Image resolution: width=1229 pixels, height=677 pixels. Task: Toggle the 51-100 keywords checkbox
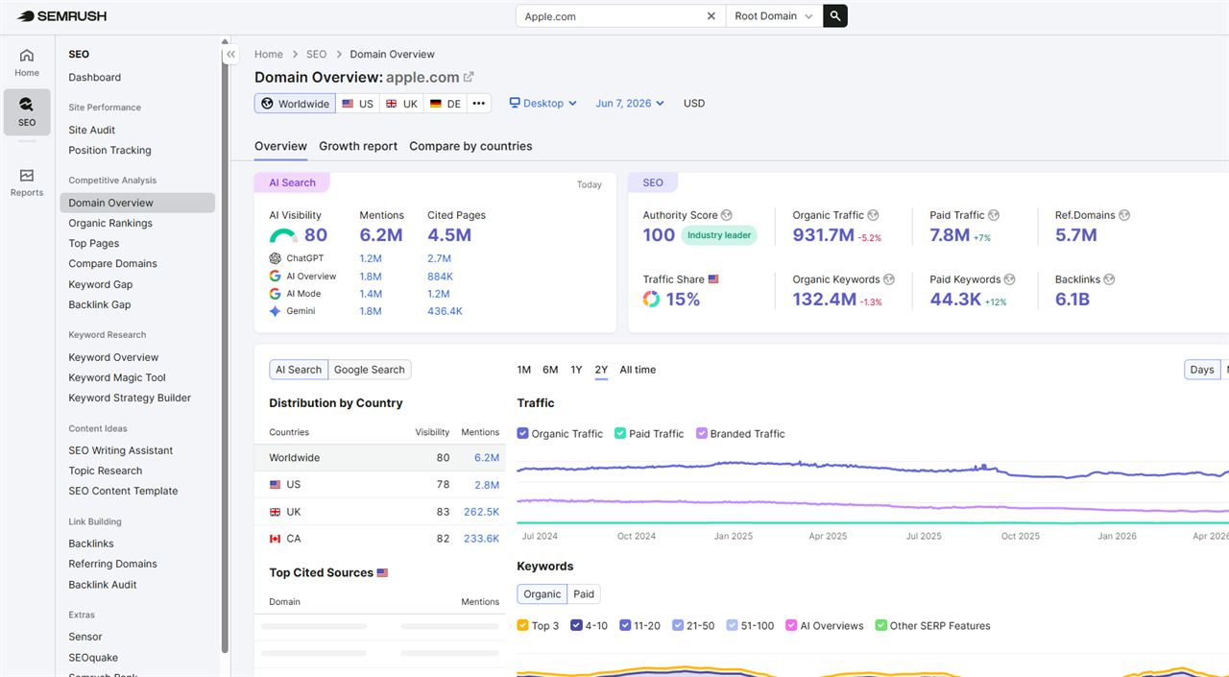pyautogui.click(x=733, y=625)
